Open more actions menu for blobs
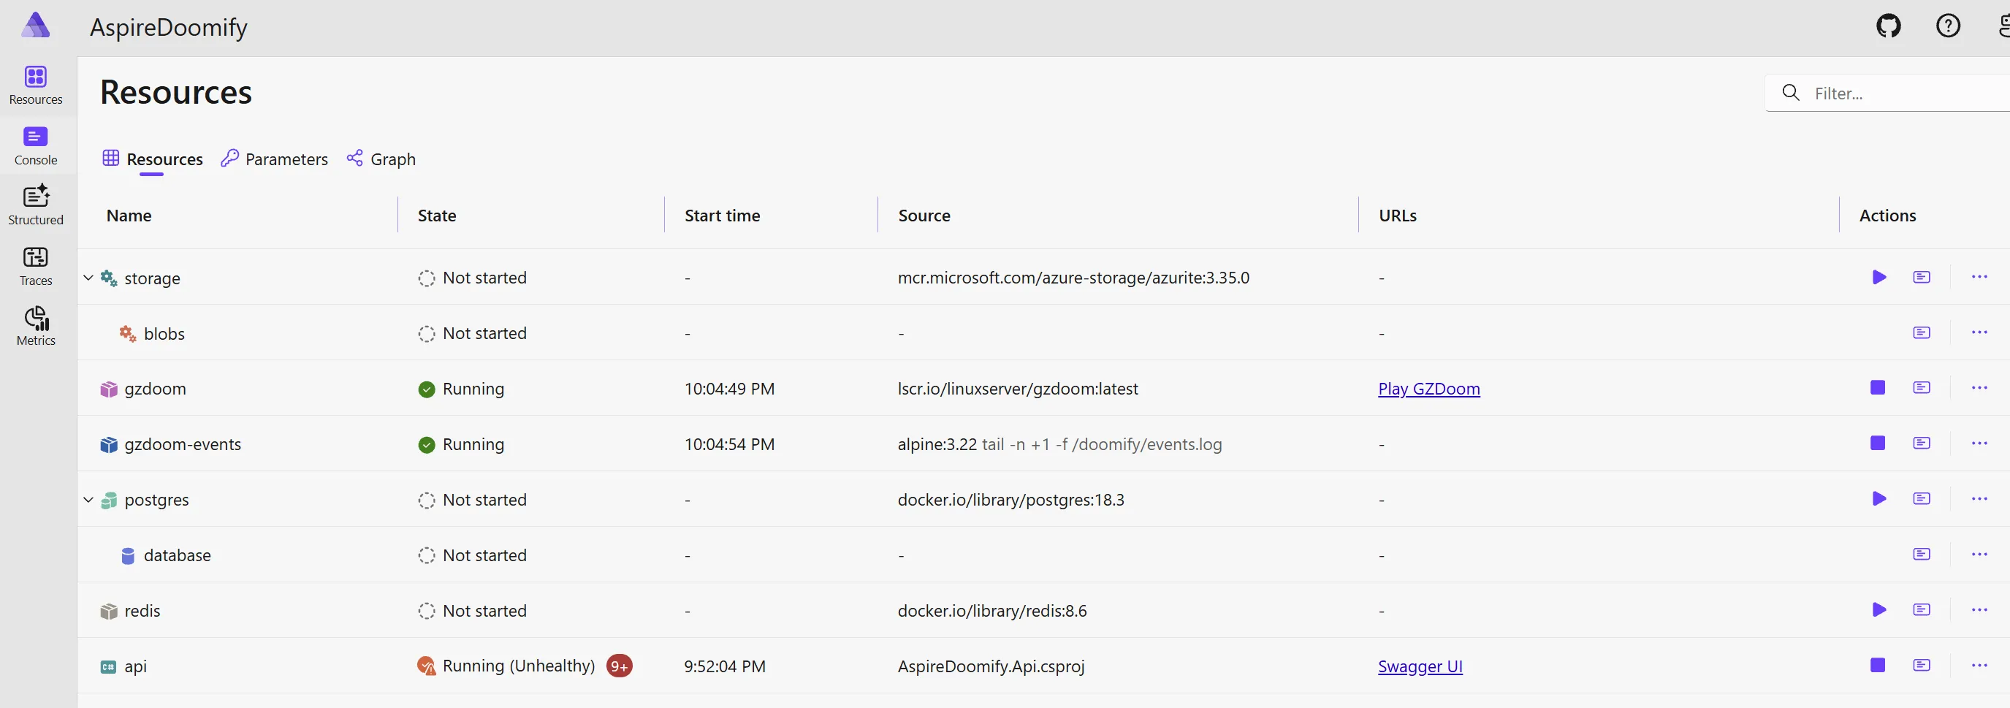 1979,332
